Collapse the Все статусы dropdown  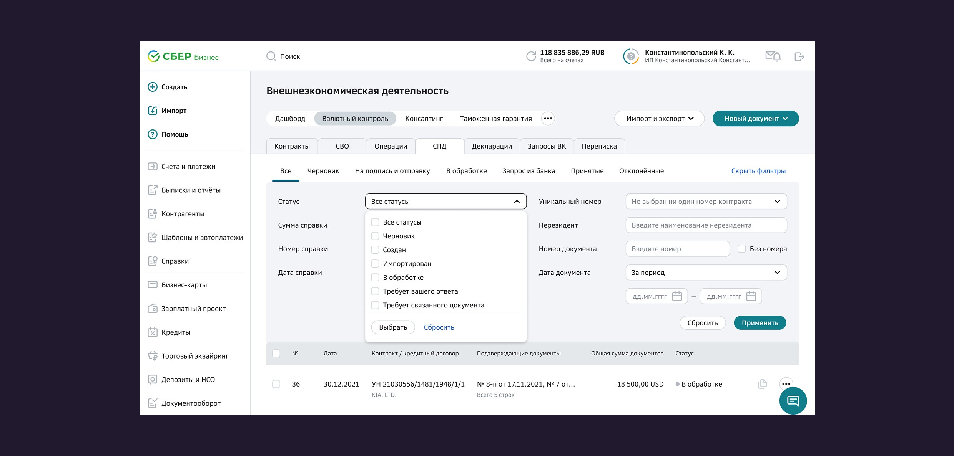coord(517,202)
